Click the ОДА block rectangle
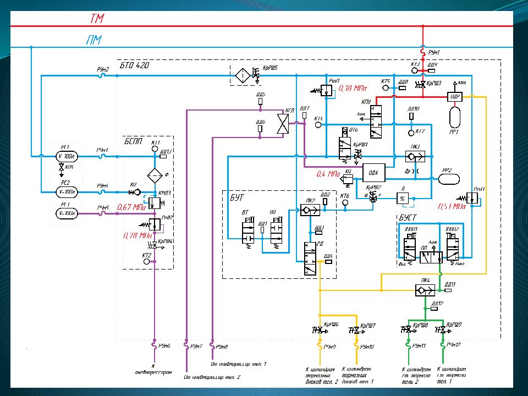This screenshot has height=396, width=528. click(373, 173)
